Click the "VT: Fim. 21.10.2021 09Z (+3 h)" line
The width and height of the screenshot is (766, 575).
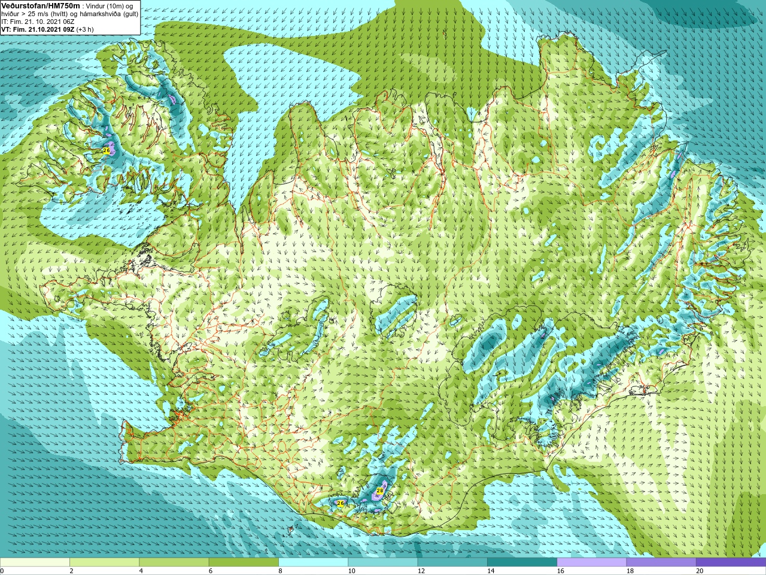[x=47, y=29]
